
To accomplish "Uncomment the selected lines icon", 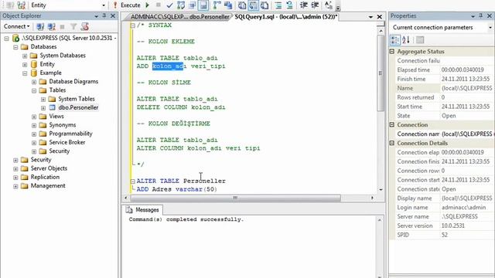I will coord(289,5).
